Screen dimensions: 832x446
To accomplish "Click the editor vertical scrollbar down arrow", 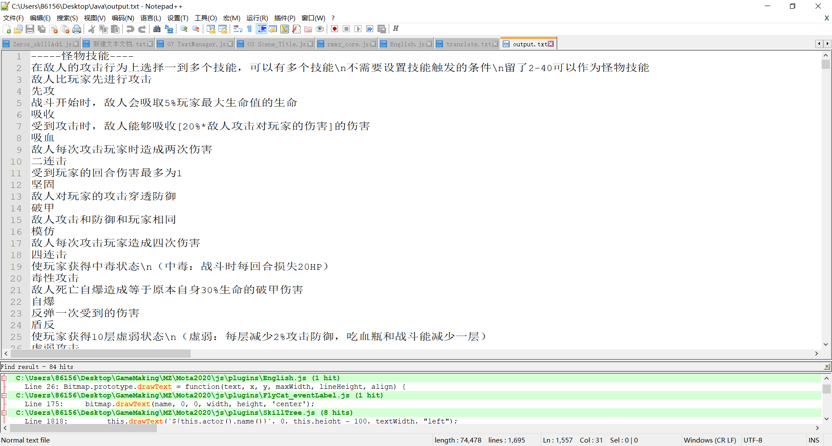I will [x=826, y=345].
